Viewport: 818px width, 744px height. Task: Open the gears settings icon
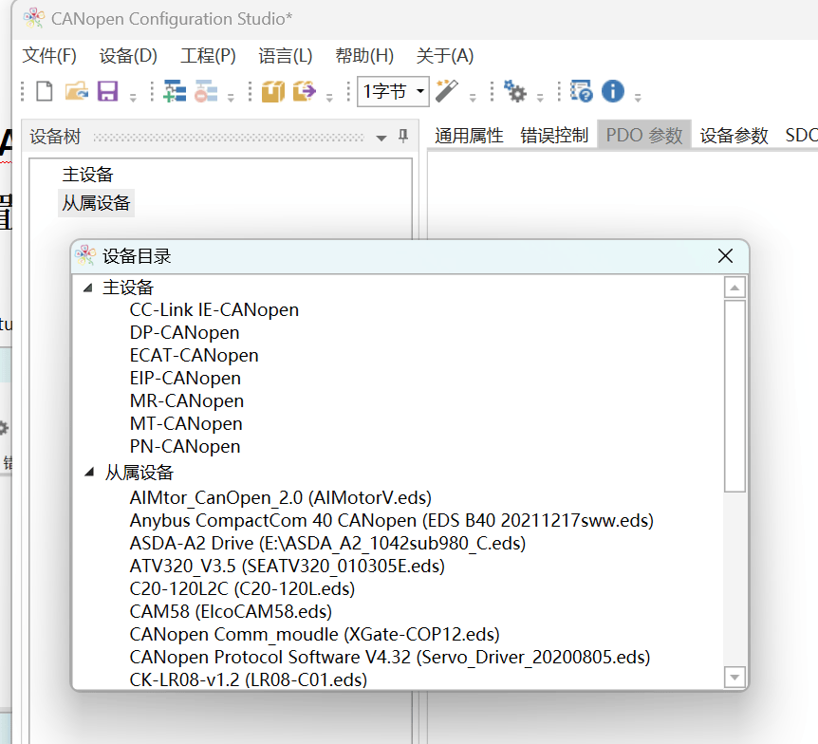(515, 92)
